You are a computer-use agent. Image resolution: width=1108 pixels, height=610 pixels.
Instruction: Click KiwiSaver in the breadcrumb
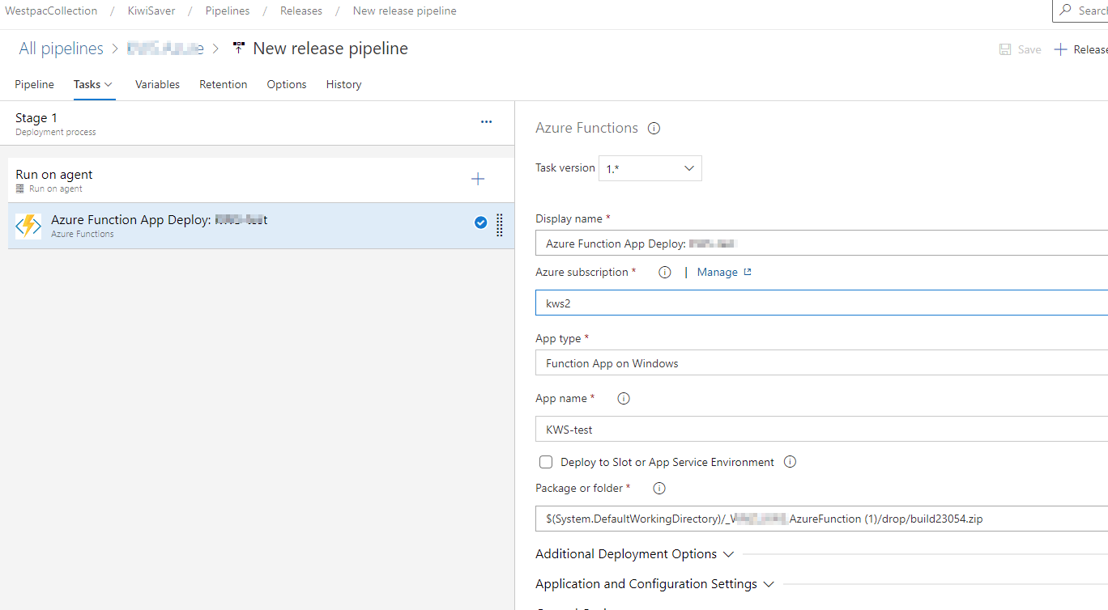pos(151,11)
